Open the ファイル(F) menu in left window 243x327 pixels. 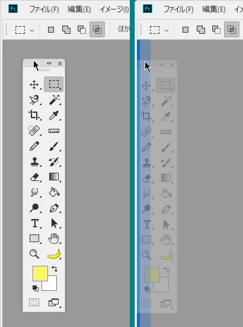click(x=44, y=9)
